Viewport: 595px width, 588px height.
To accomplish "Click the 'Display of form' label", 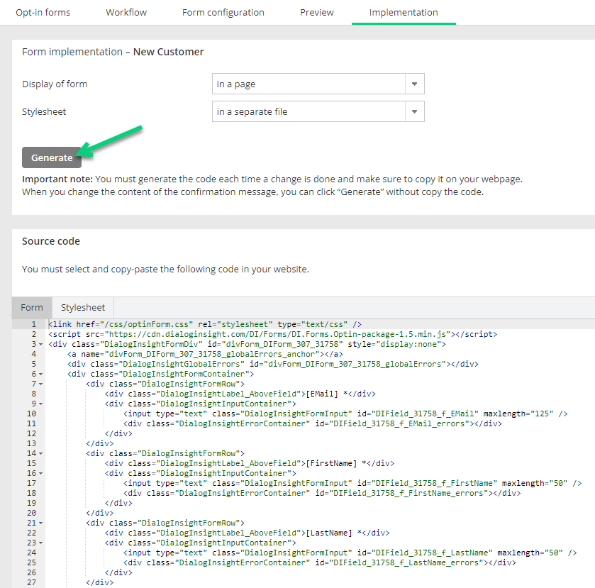I will pyautogui.click(x=55, y=84).
